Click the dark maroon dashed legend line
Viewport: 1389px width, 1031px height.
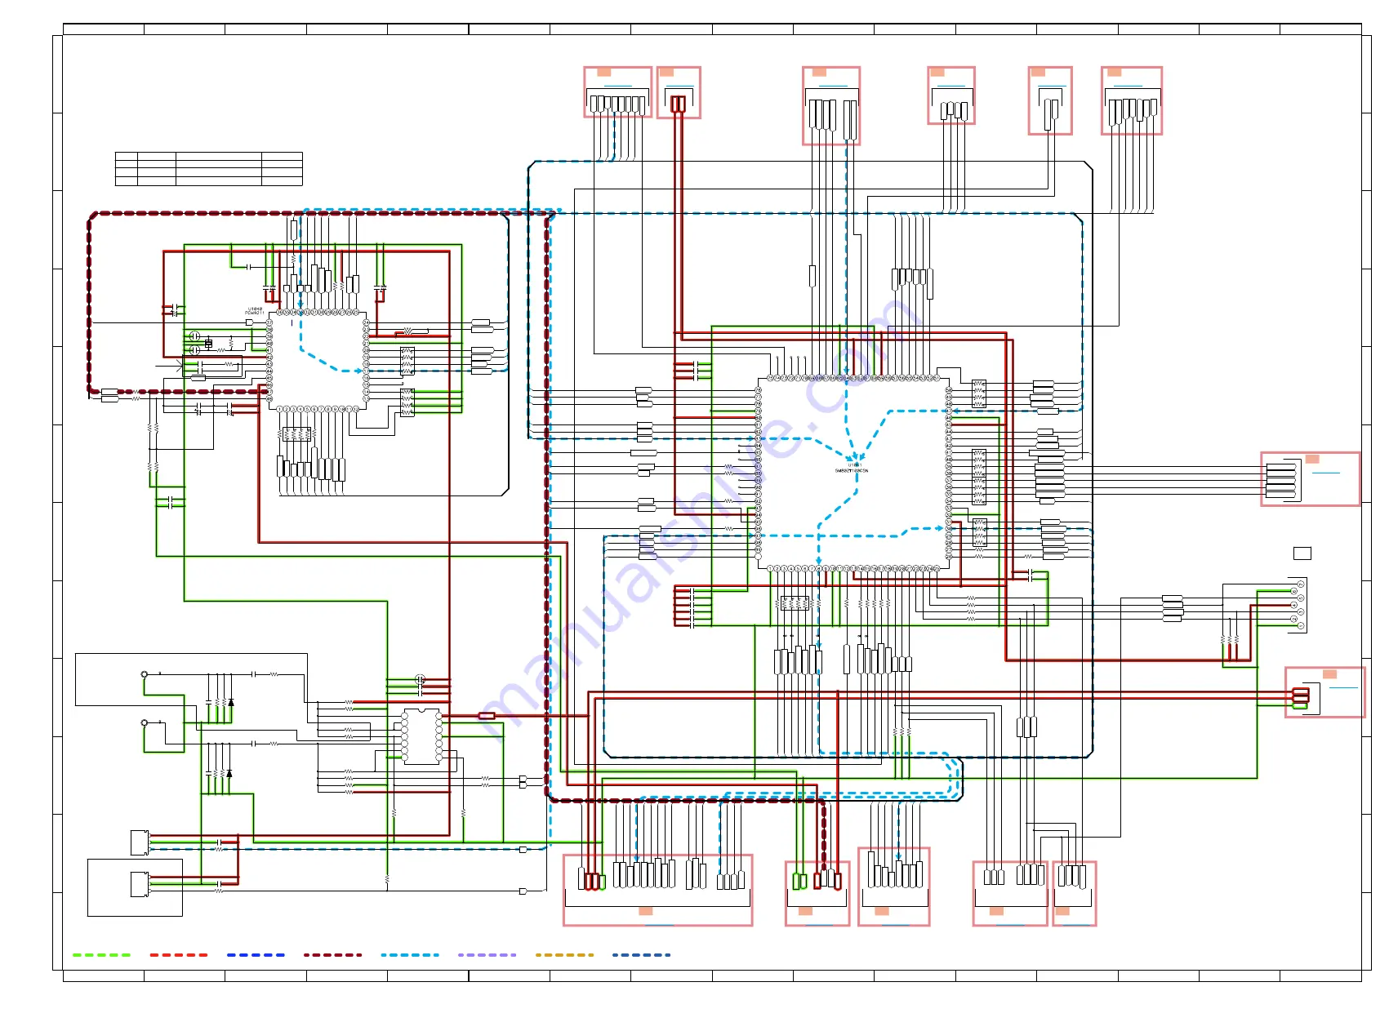pos(332,954)
